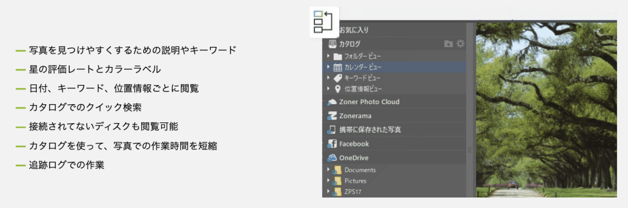Click the 位置情報ビュー map pin icon

tap(338, 89)
